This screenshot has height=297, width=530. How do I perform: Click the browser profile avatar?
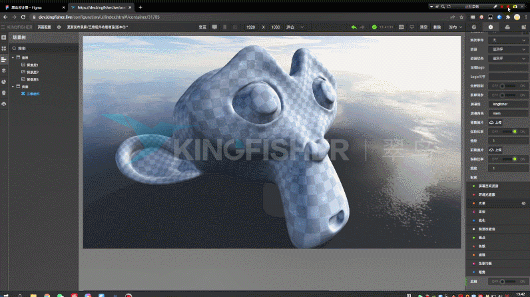coord(517,17)
